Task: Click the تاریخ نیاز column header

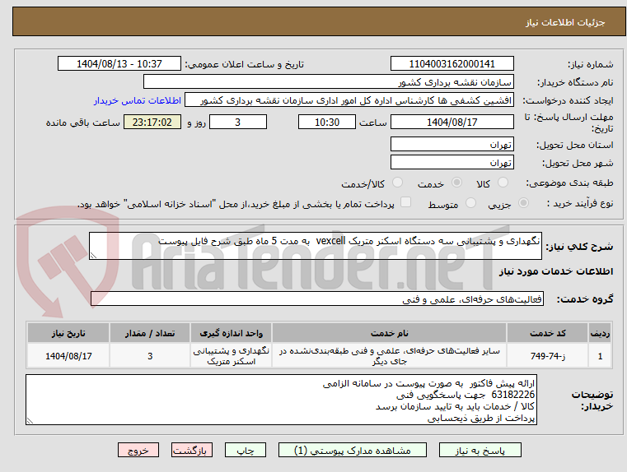Action: coord(68,333)
